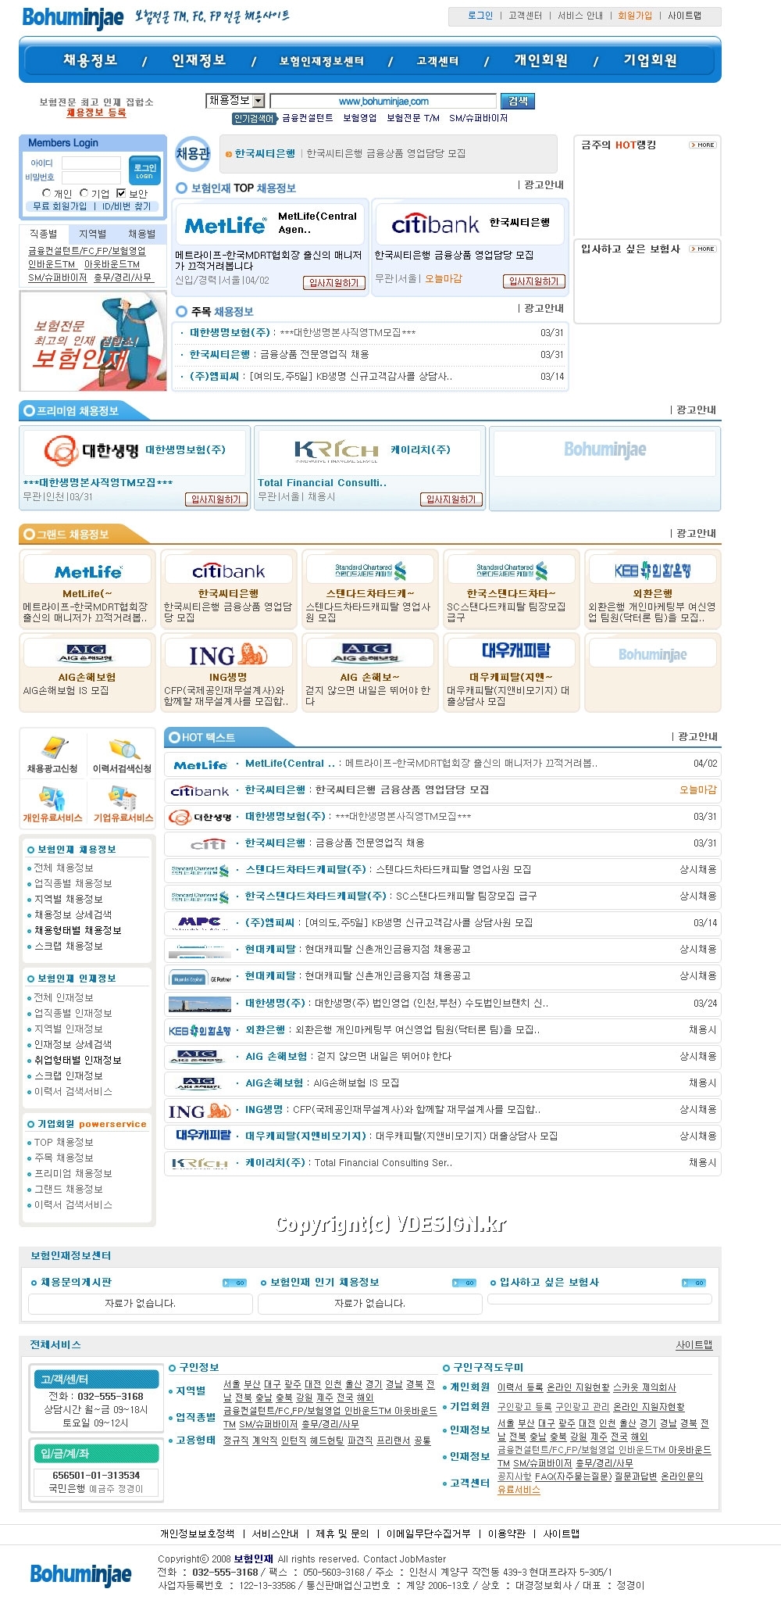Viewport: 781px width, 1614px height.
Task: Open 인재정보 in the main navigation bar
Action: point(198,60)
